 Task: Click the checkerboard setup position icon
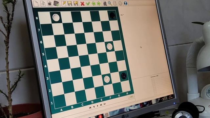pos(56,4)
